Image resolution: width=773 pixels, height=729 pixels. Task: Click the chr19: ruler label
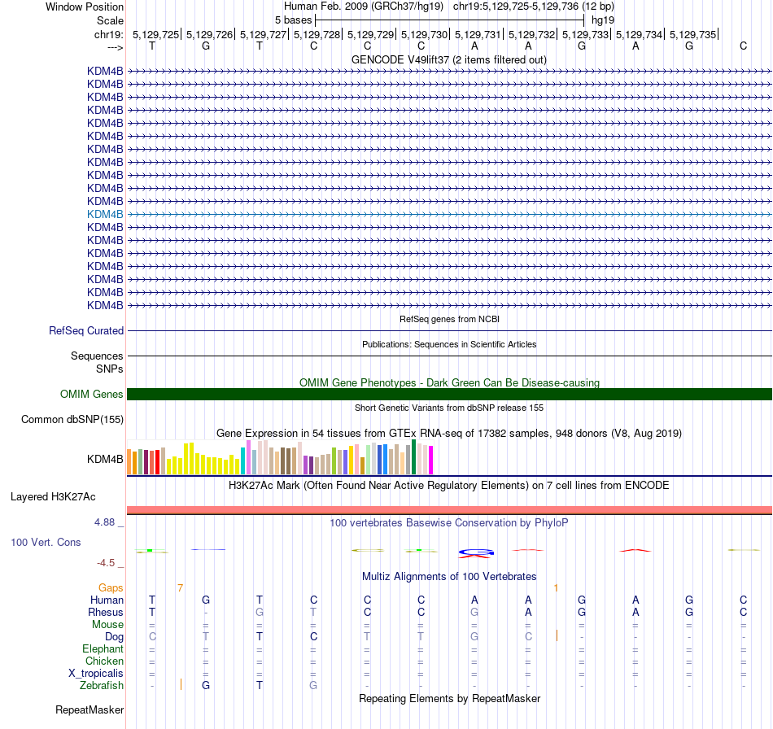pos(108,34)
